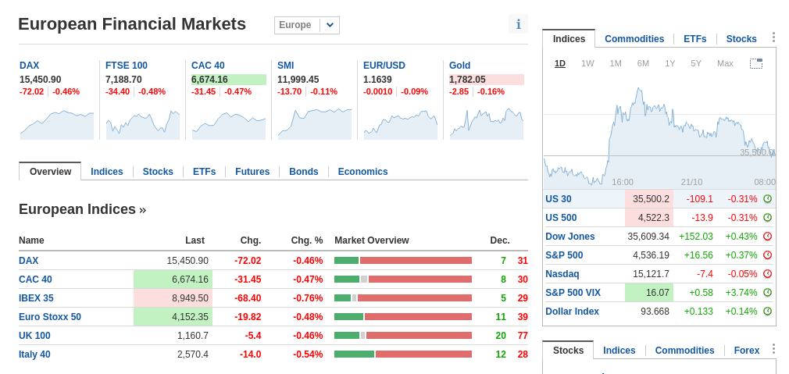This screenshot has width=789, height=374.
Task: Open the Futures tab
Action: pos(252,172)
